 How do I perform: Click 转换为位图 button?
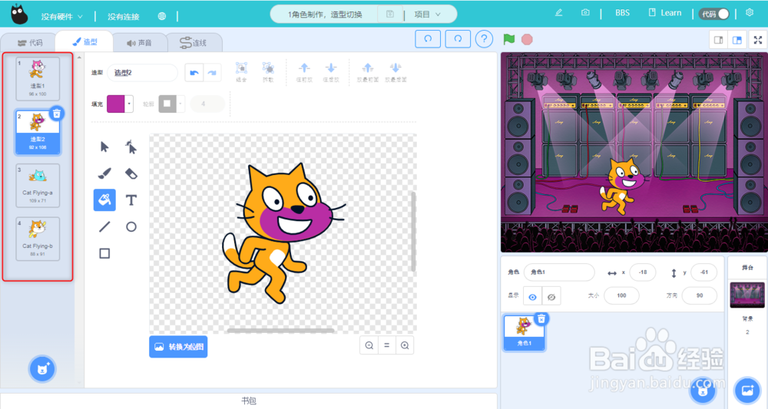pos(178,346)
